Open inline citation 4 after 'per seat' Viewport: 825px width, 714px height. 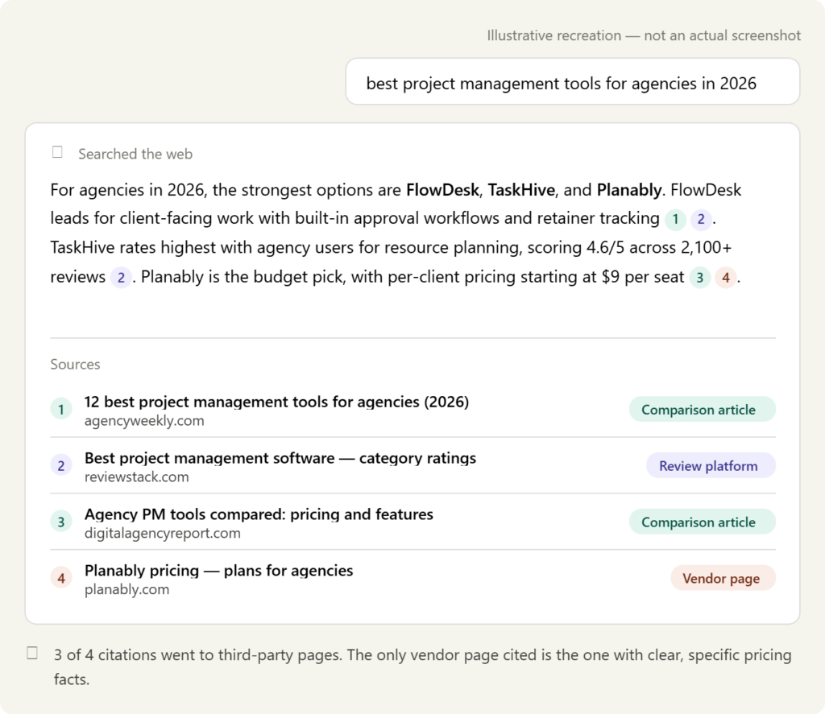726,278
